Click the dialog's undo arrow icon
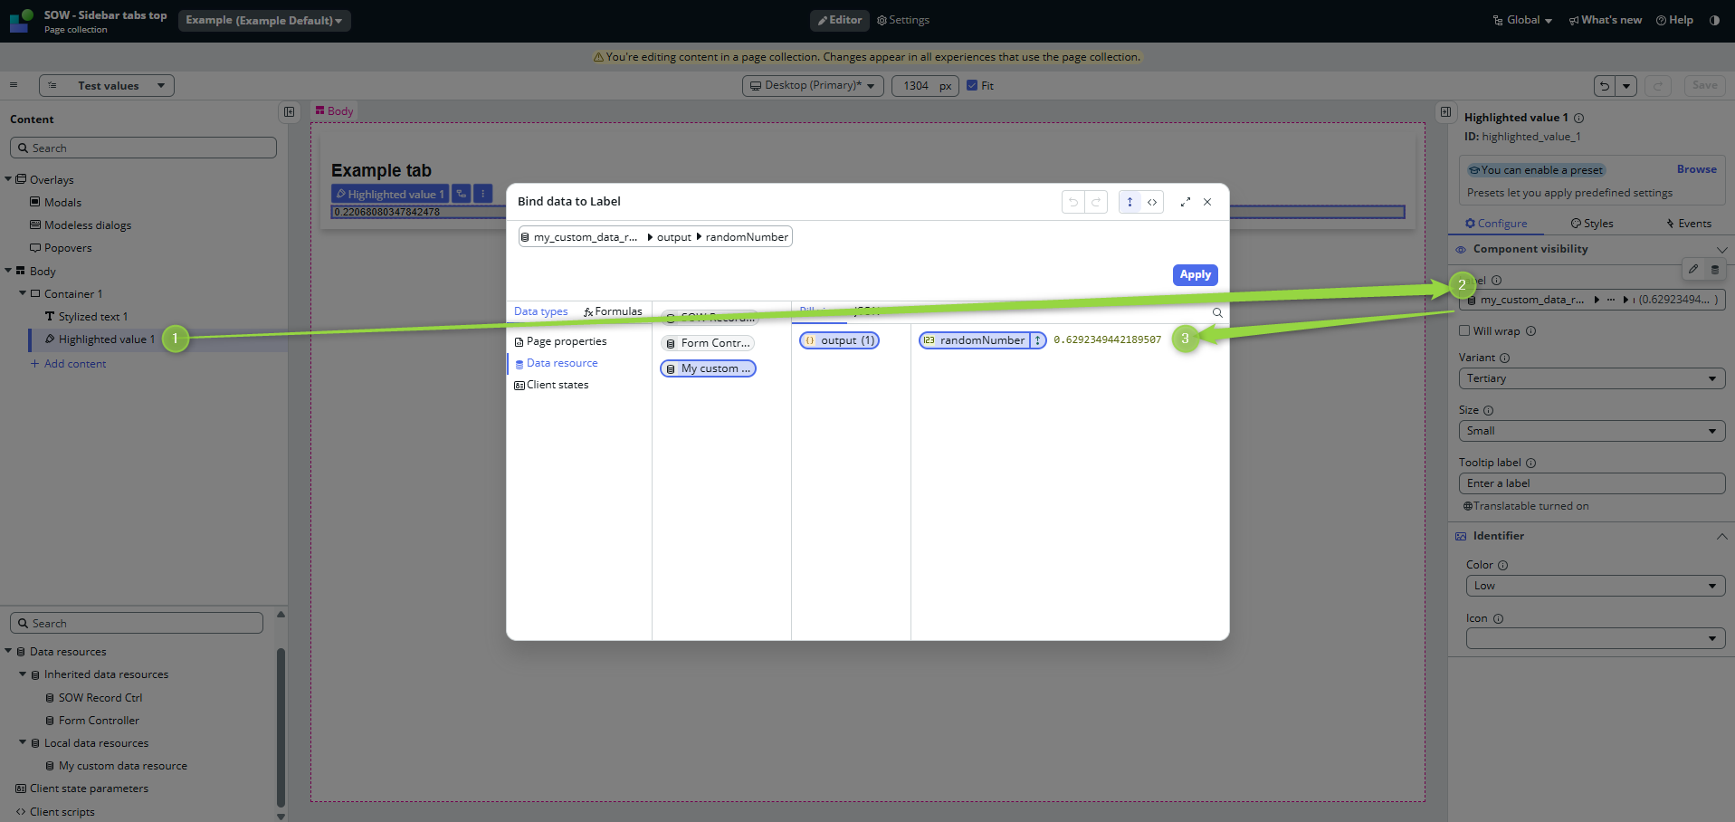 coord(1073,202)
